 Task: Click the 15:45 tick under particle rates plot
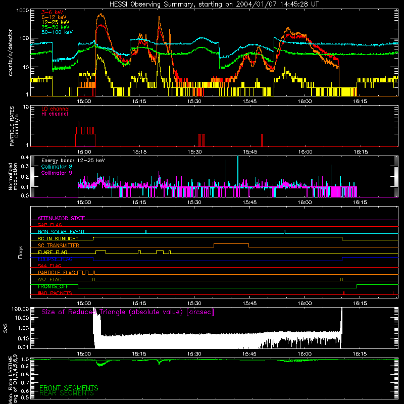click(x=250, y=152)
